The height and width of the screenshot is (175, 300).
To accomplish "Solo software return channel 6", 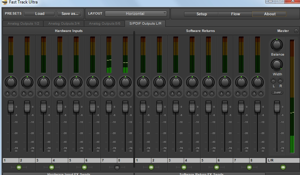I will (221, 93).
